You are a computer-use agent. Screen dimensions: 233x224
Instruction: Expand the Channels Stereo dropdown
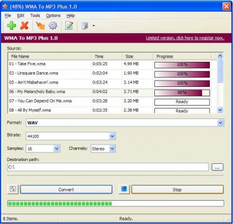click(x=112, y=149)
